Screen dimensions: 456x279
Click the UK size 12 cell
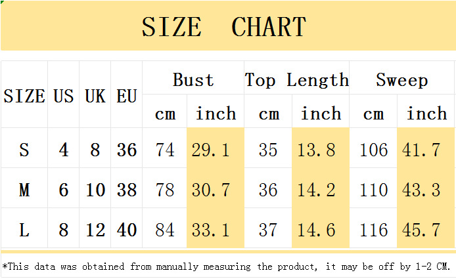pyautogui.click(x=95, y=230)
